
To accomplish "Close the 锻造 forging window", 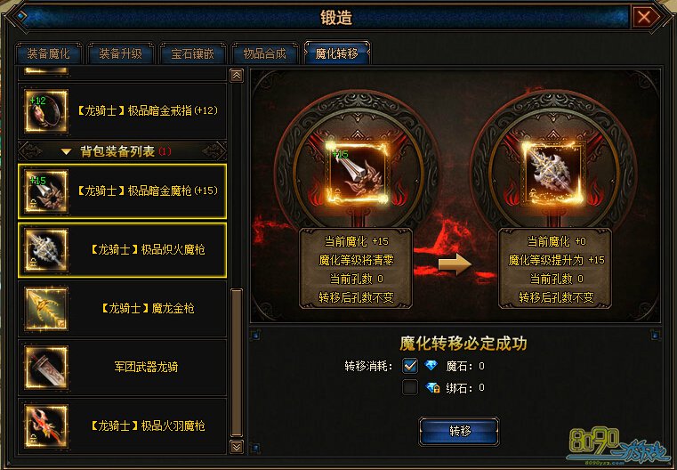I will [x=644, y=17].
